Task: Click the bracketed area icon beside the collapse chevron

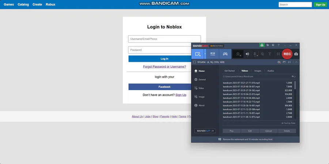Action: pos(290,62)
